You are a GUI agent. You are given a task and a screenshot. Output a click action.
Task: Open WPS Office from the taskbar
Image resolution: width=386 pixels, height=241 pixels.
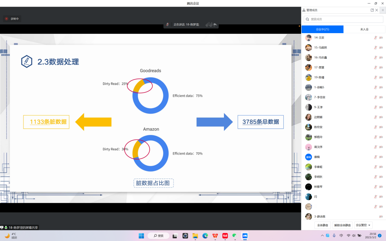[215, 236]
